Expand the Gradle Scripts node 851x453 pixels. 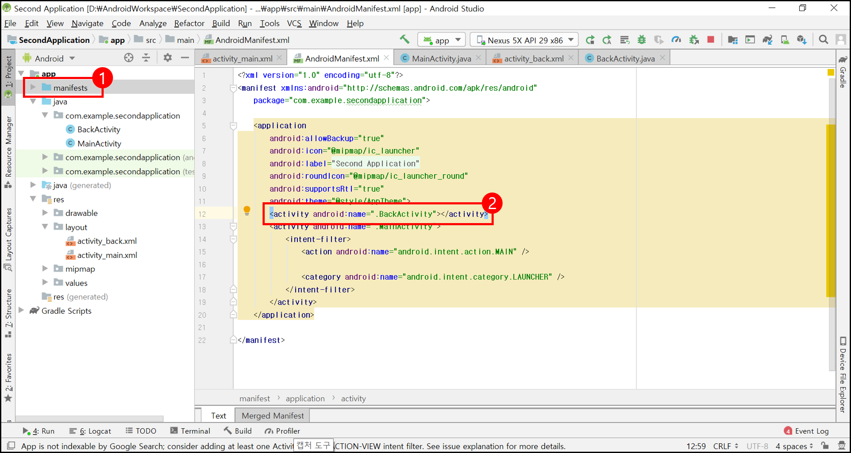21,311
